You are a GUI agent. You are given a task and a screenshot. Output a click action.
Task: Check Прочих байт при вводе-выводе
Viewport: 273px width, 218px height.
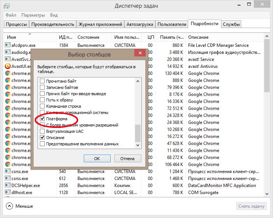[x=42, y=93]
